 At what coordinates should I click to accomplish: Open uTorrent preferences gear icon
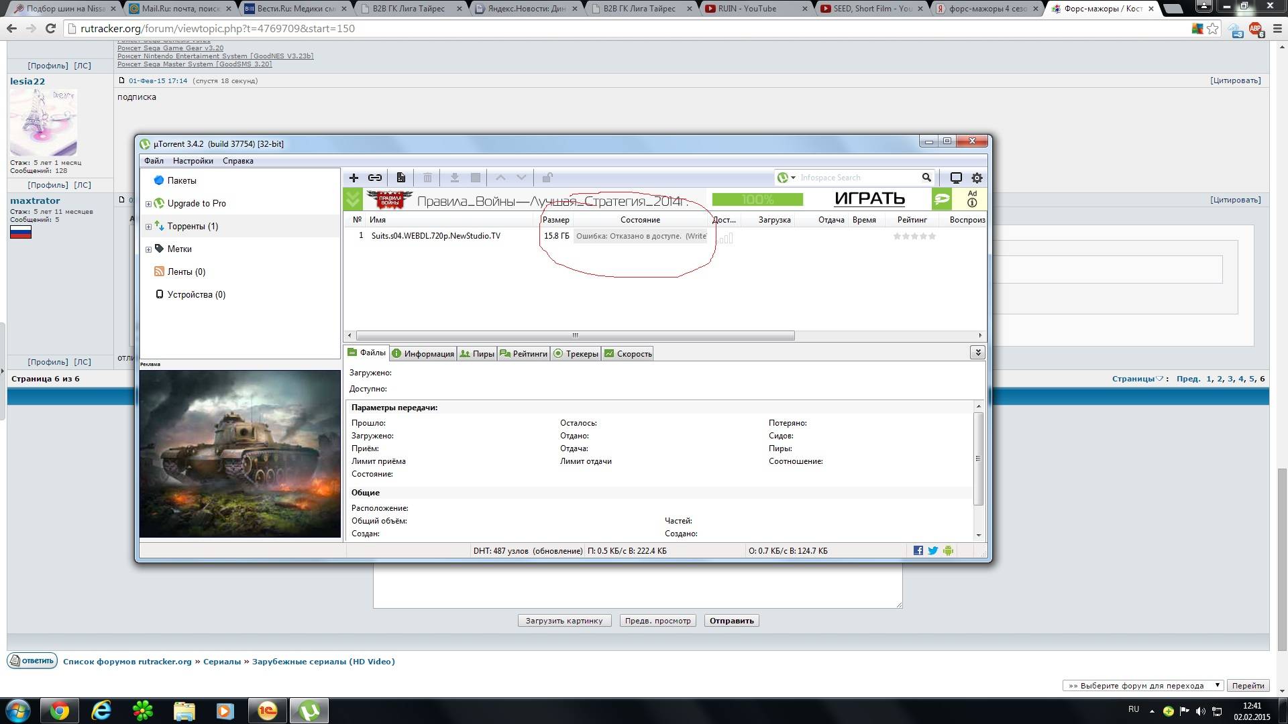(x=977, y=178)
